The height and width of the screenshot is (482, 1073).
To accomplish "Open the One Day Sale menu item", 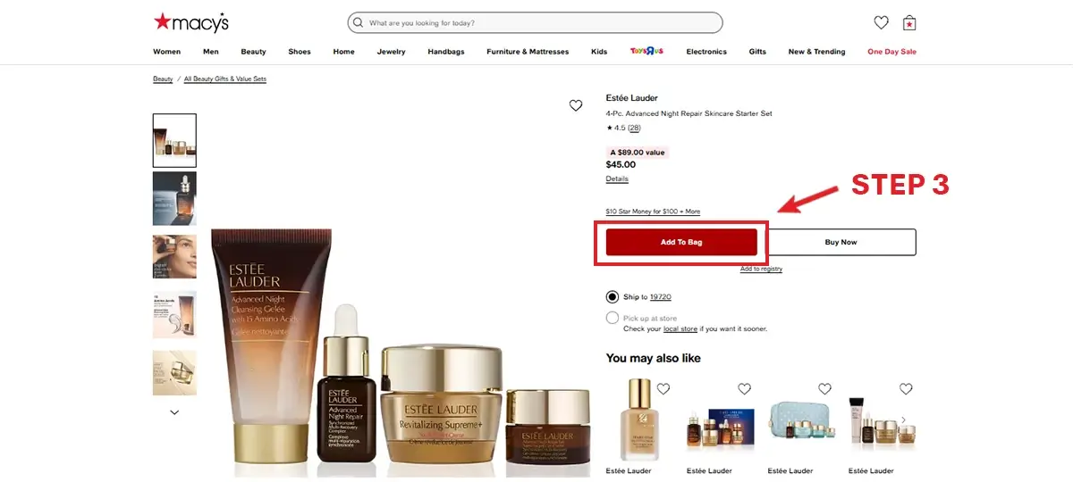I will [891, 52].
